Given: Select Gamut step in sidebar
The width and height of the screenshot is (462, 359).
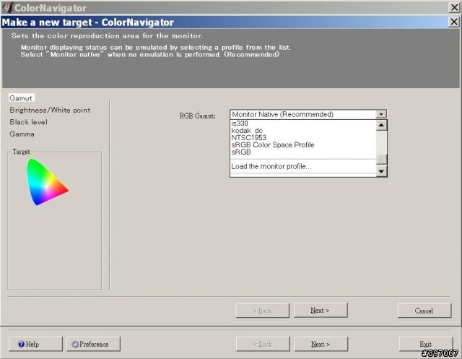Looking at the screenshot, I should (21, 98).
